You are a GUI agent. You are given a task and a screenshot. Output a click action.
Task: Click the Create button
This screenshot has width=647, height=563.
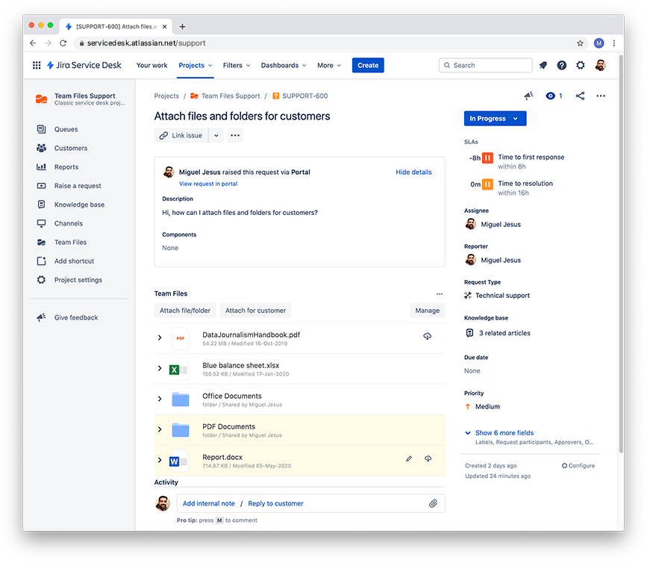(368, 65)
